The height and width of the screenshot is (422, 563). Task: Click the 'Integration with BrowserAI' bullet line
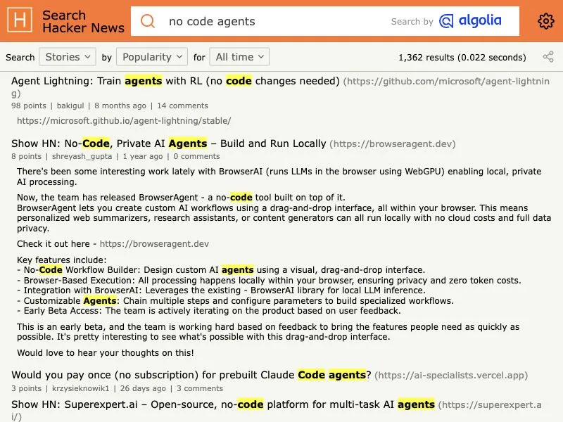(x=221, y=290)
